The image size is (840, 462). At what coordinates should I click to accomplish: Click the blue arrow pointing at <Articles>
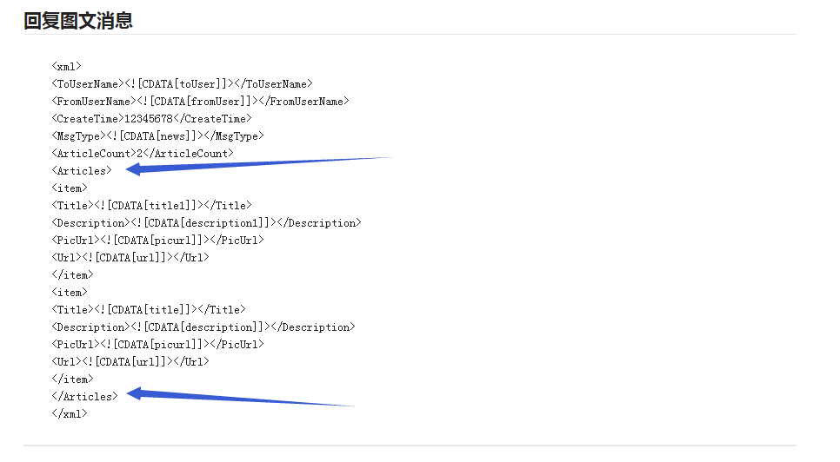coord(259,165)
